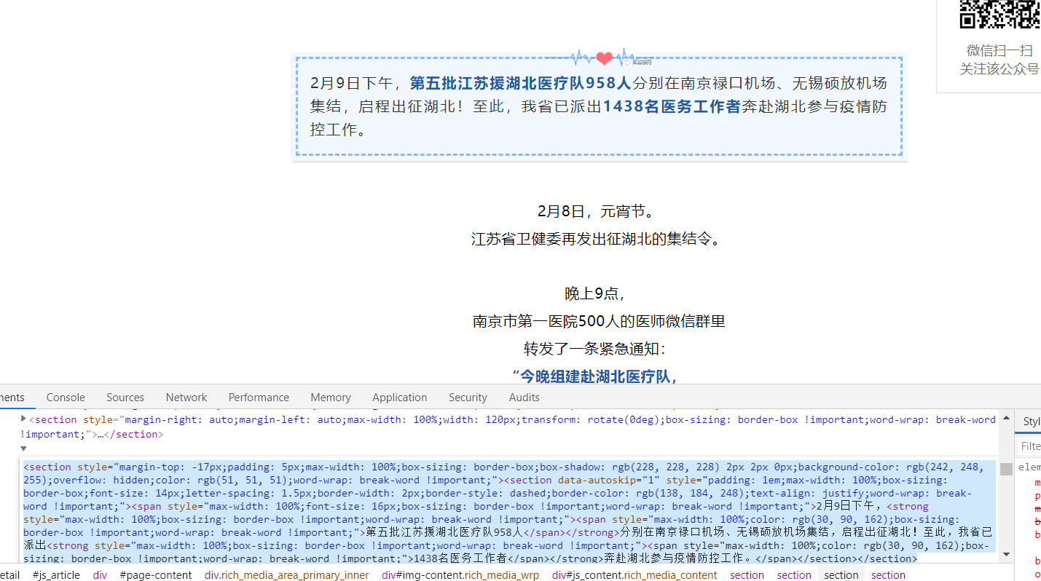This screenshot has height=581, width=1041.
Task: Click the WeChat QR code image
Action: [999, 14]
